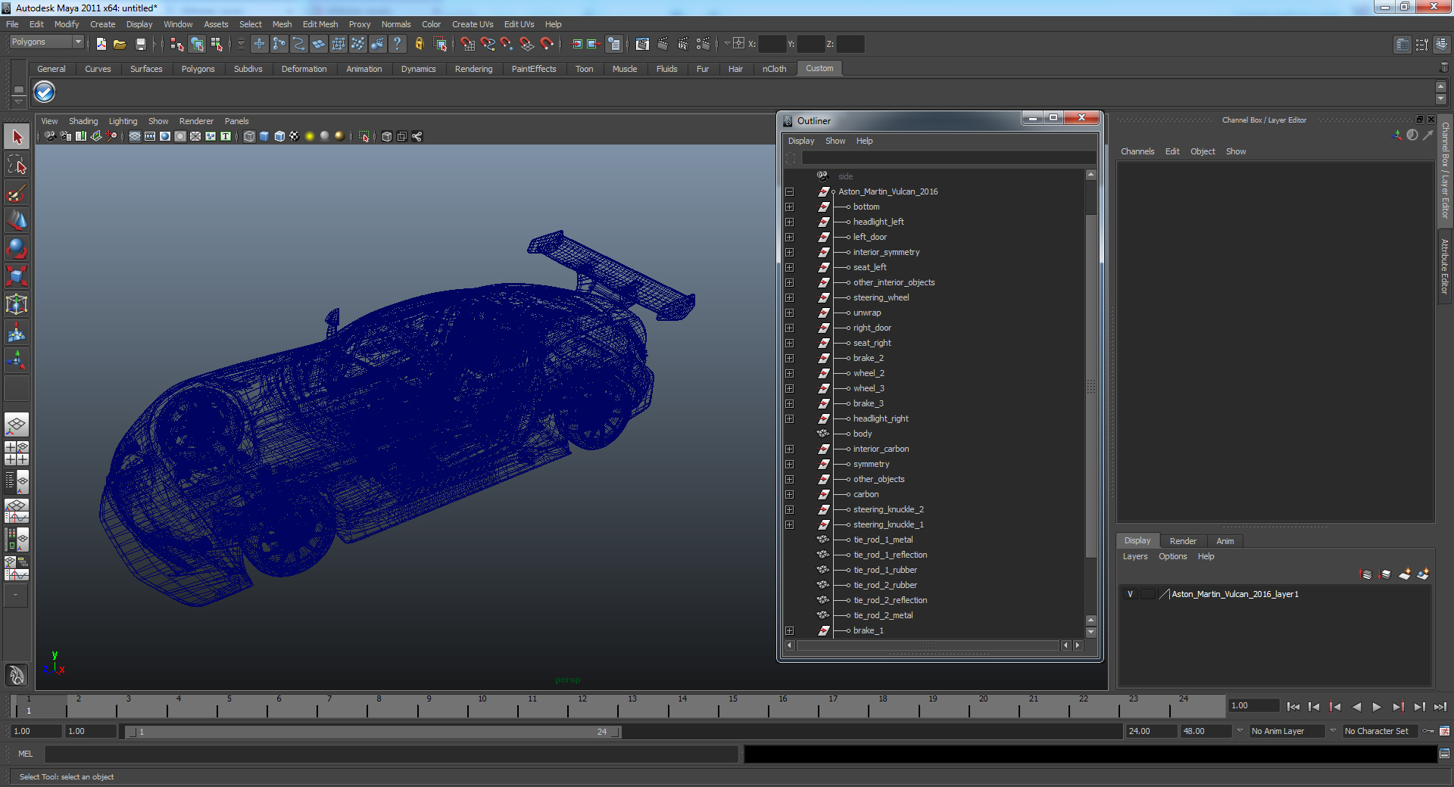Choose the Show Manipulator tool
Image resolution: width=1454 pixels, height=787 pixels.
(17, 361)
